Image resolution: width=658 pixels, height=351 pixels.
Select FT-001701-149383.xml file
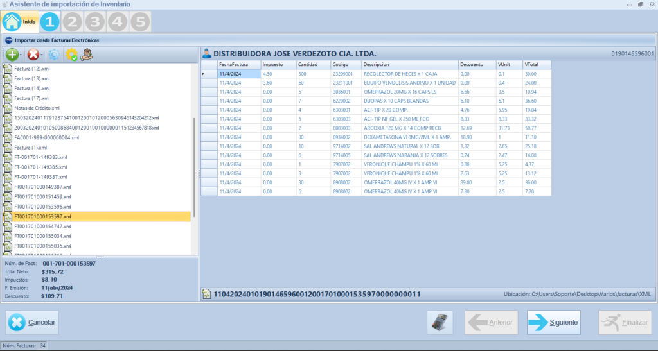coord(40,157)
